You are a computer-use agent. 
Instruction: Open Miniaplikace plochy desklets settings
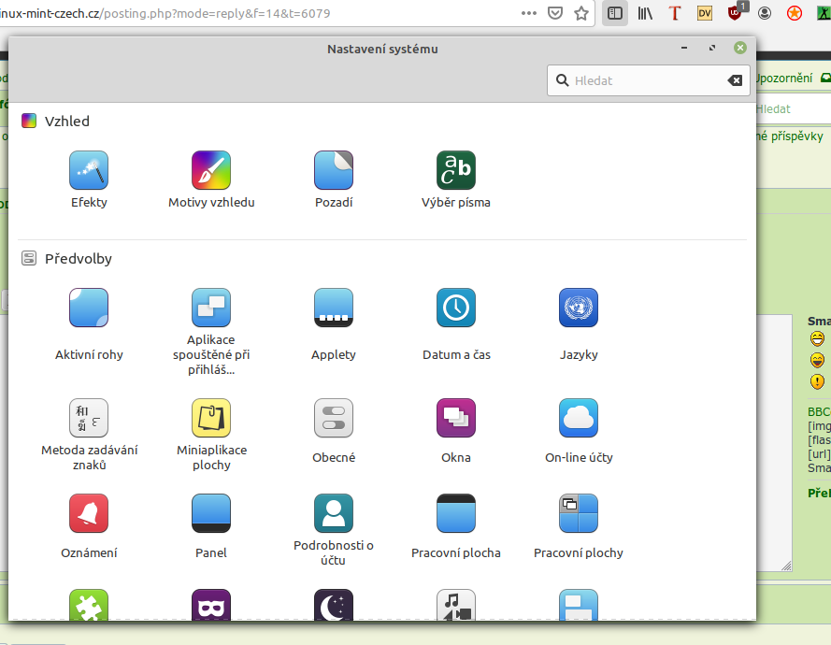[211, 419]
